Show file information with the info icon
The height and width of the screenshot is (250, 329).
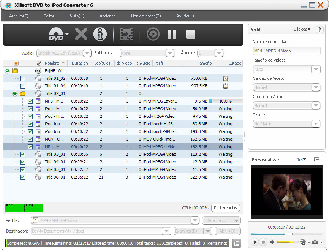pos(100,34)
